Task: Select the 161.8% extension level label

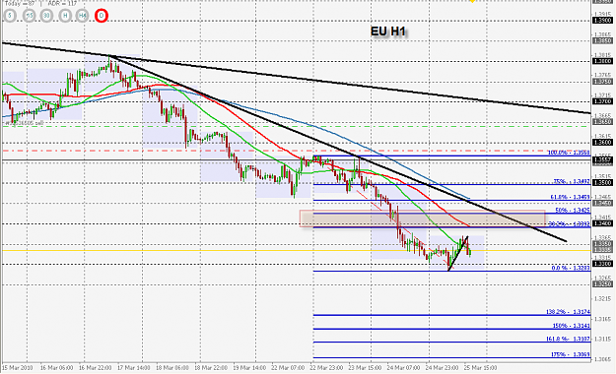Action: (568, 339)
